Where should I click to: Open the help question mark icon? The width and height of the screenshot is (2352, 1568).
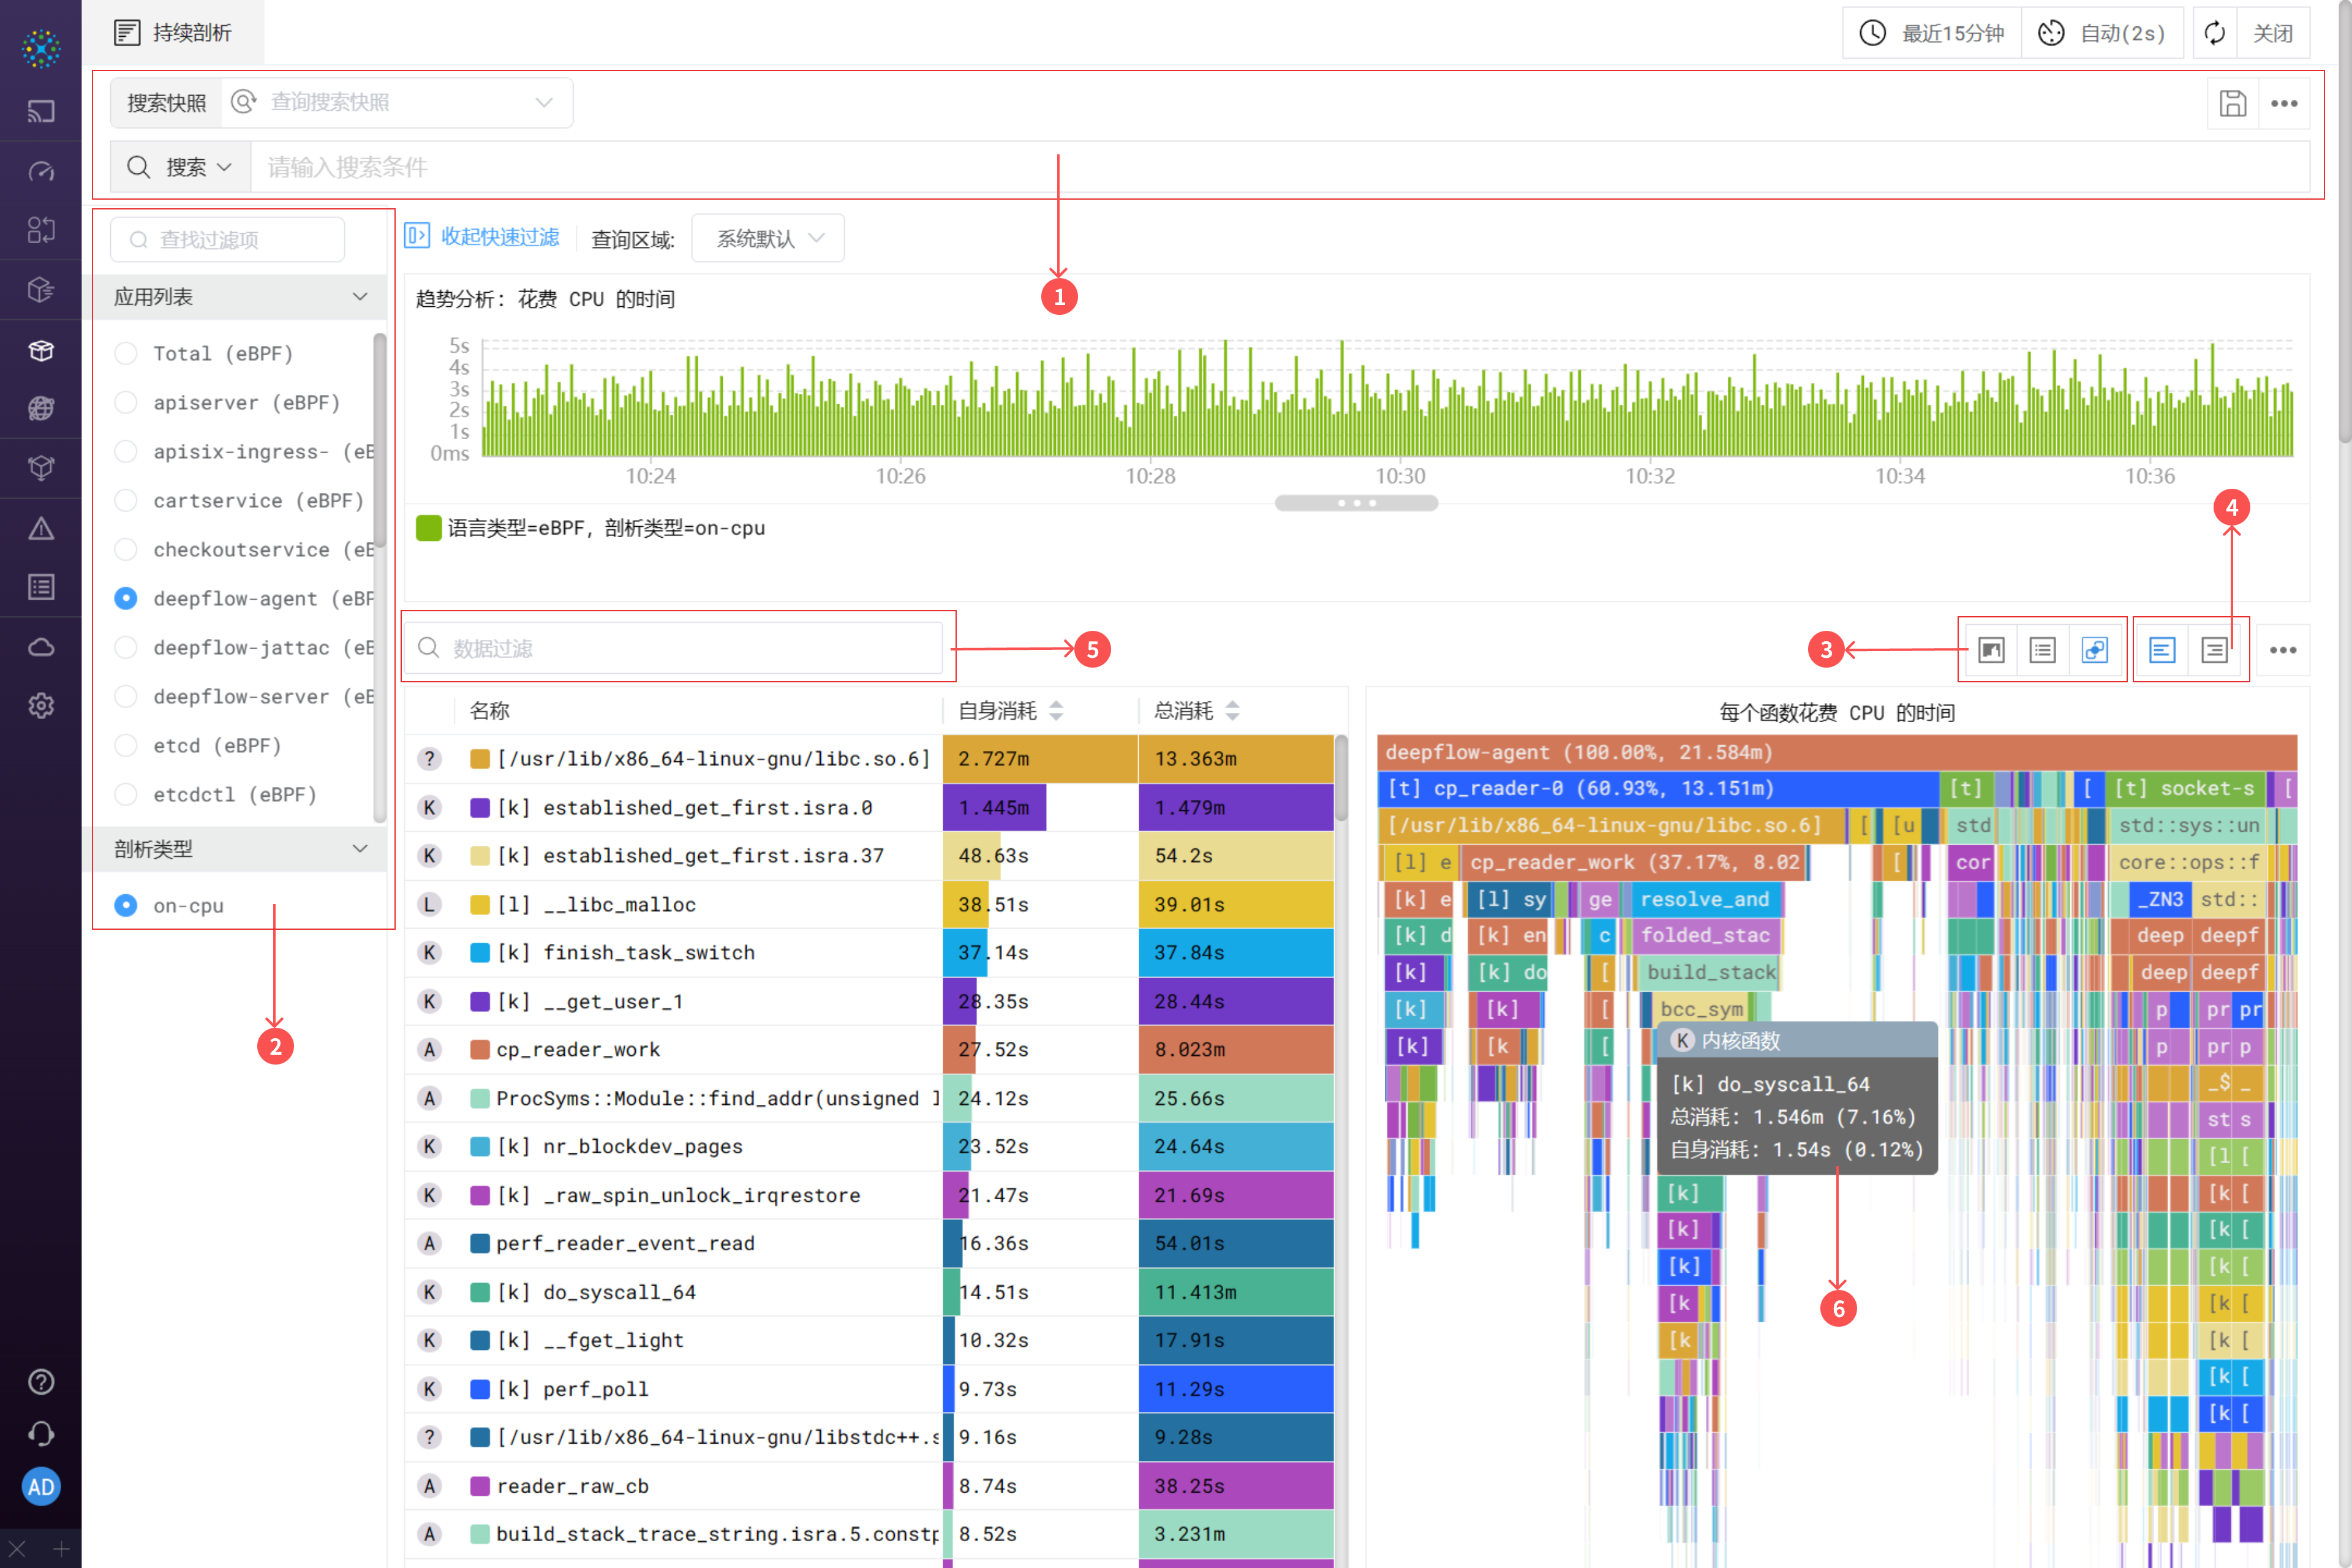point(41,1381)
